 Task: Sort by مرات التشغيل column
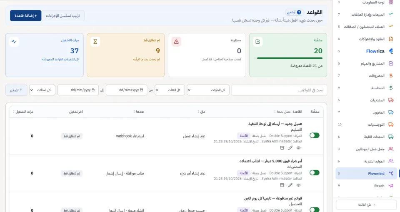23,112
